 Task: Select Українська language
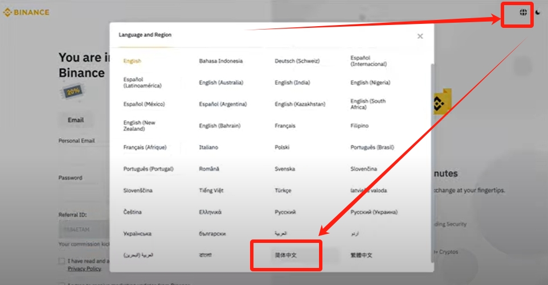click(x=137, y=234)
